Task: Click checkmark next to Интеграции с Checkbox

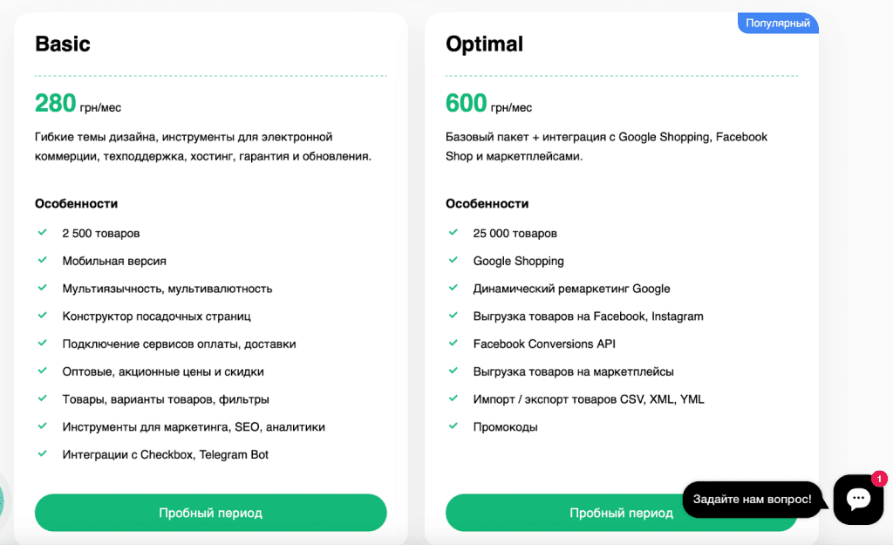Action: (x=42, y=454)
